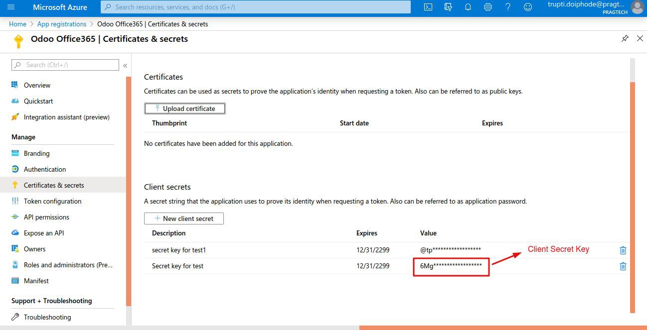Screen dimensions: 647x330
Task: Delete the 'Secret key for test' secret
Action: point(623,266)
